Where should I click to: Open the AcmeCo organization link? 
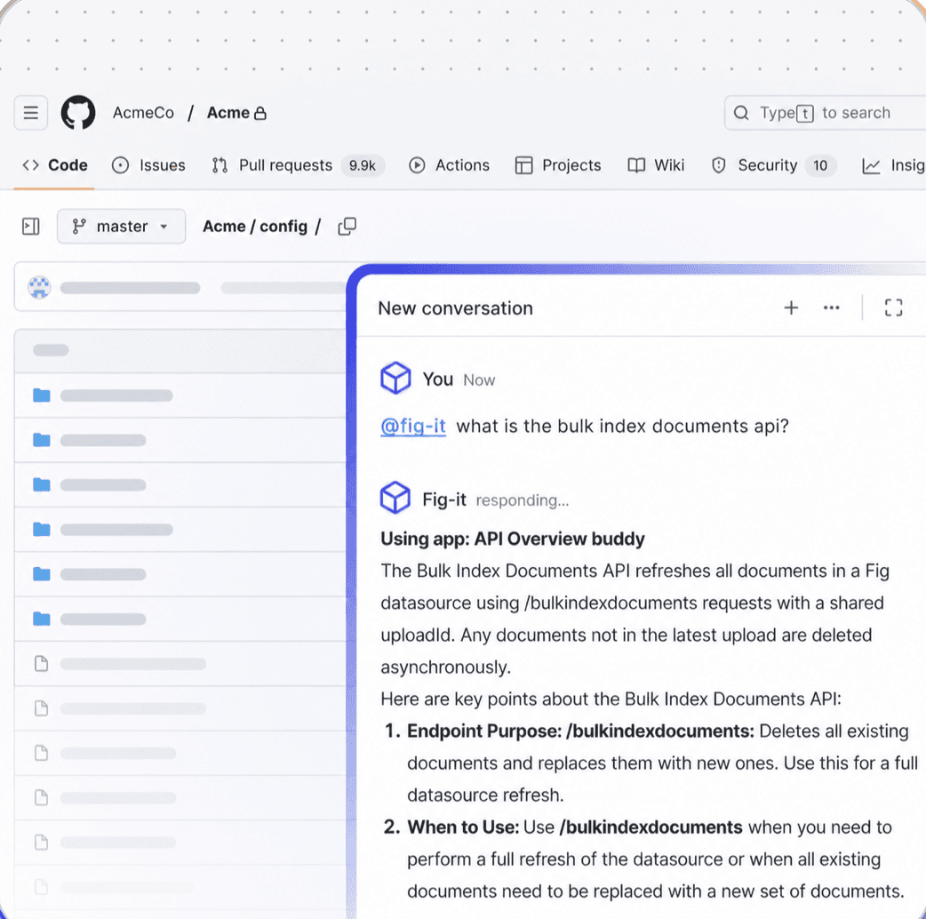[x=143, y=113]
